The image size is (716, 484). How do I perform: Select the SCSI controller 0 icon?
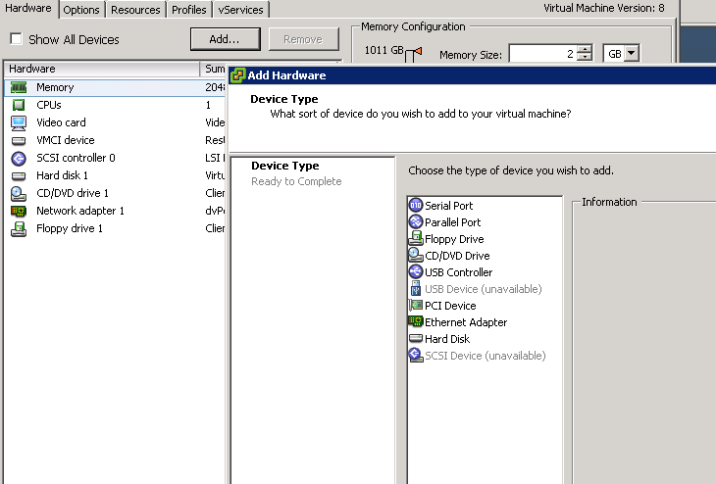(x=18, y=158)
